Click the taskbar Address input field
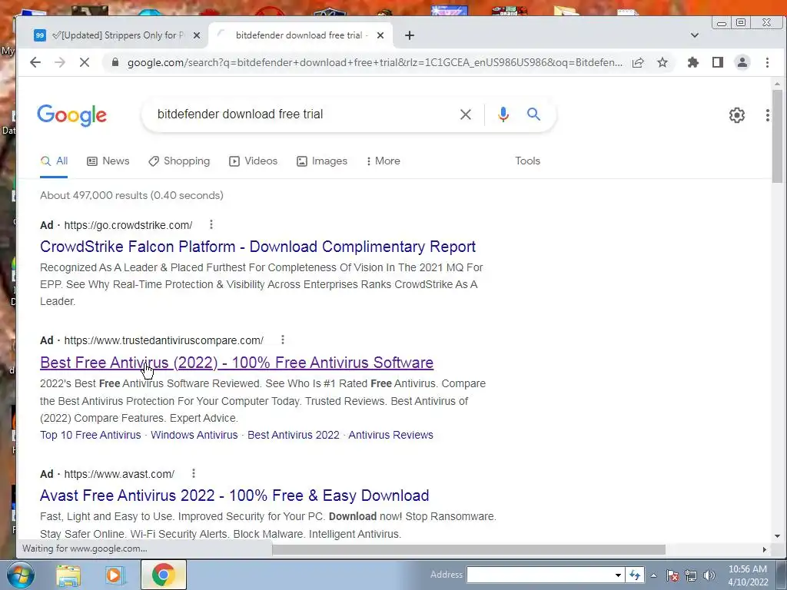Image resolution: width=787 pixels, height=590 pixels. click(540, 575)
